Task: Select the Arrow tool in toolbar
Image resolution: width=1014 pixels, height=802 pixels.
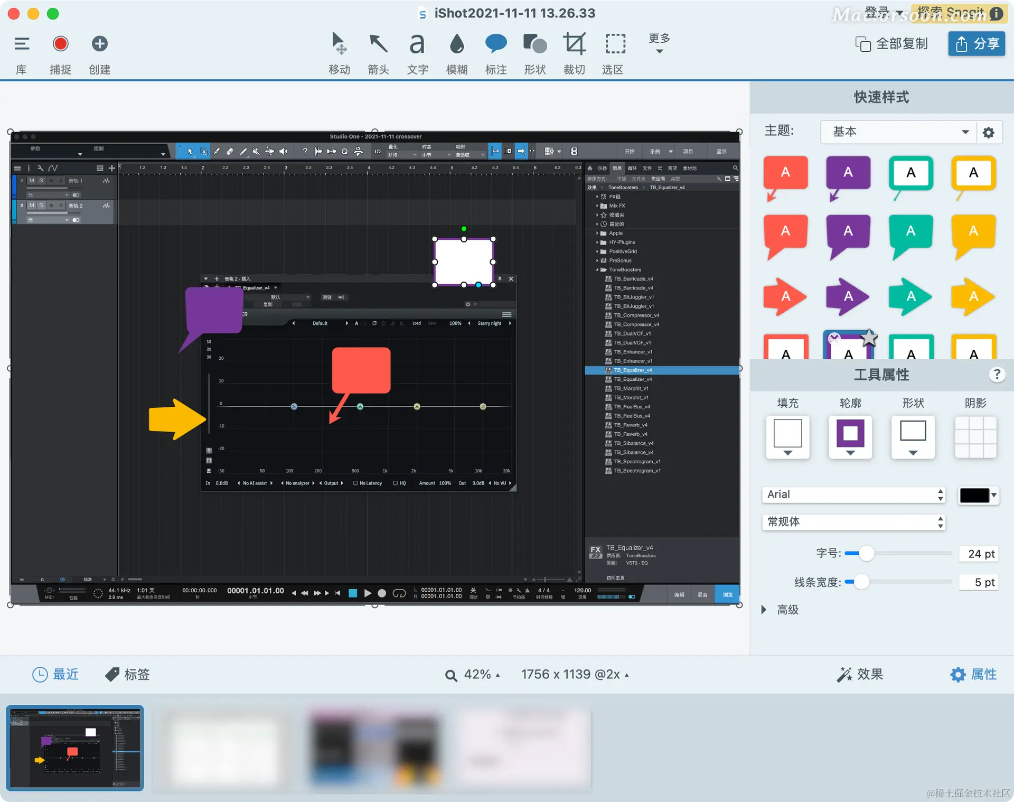Action: point(378,44)
